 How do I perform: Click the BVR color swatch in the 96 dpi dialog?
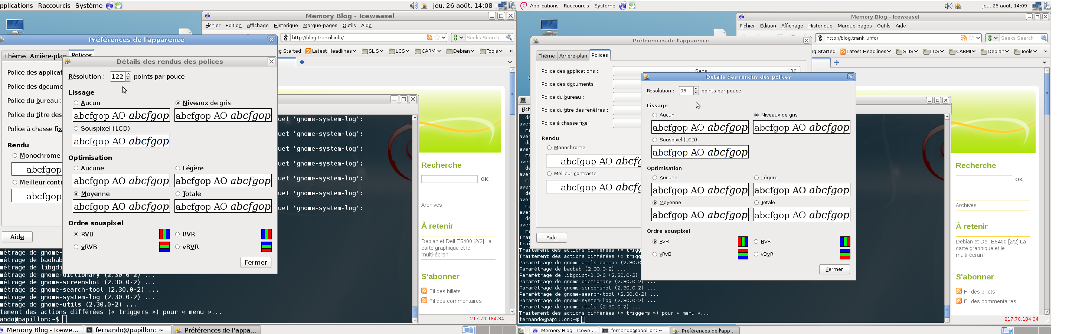coord(845,242)
